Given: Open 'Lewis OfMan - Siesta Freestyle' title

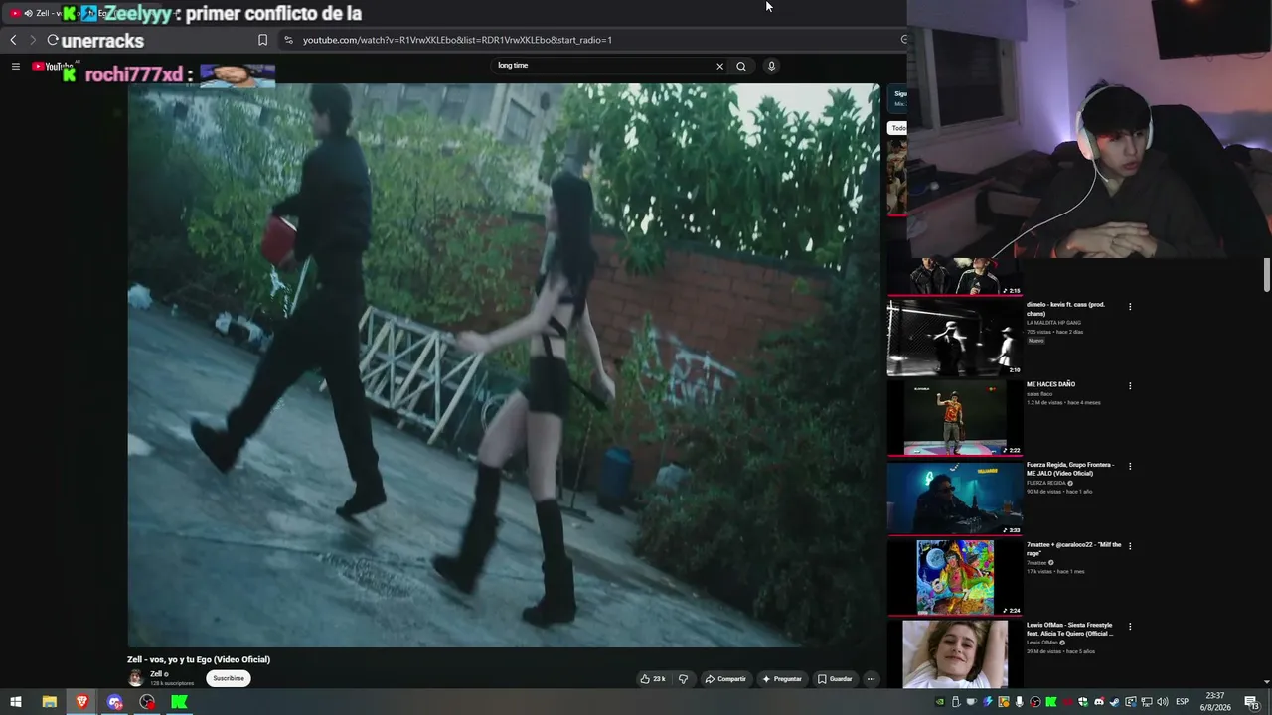Looking at the screenshot, I should [x=1069, y=629].
